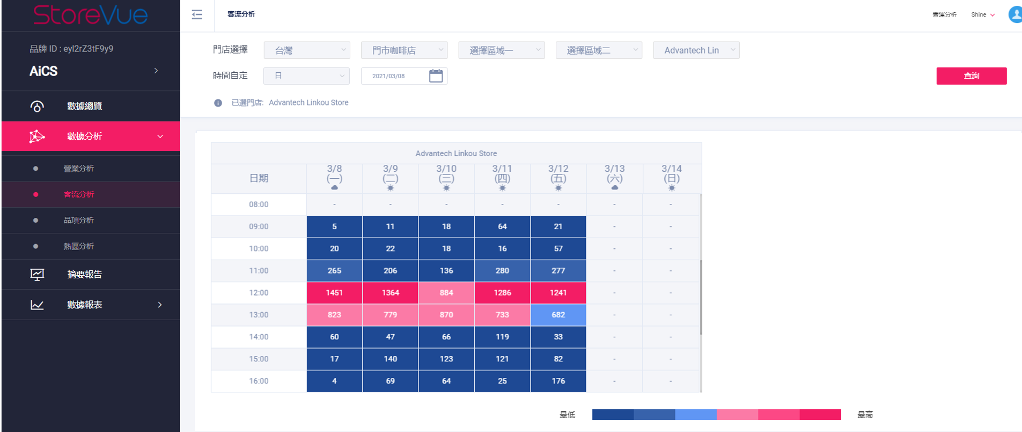Image resolution: width=1022 pixels, height=432 pixels.
Task: Select 品項分析 submenu item
Action: (91, 220)
